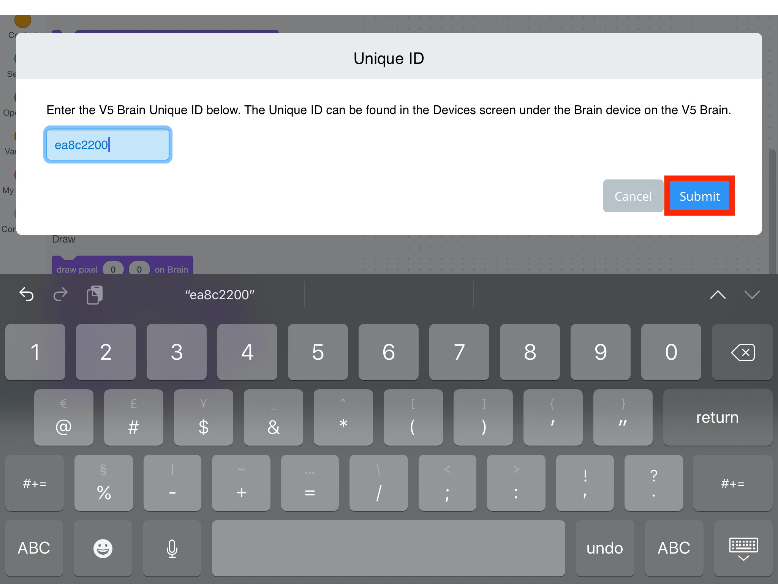Tap the backspace delete key
The height and width of the screenshot is (584, 778).
(742, 352)
